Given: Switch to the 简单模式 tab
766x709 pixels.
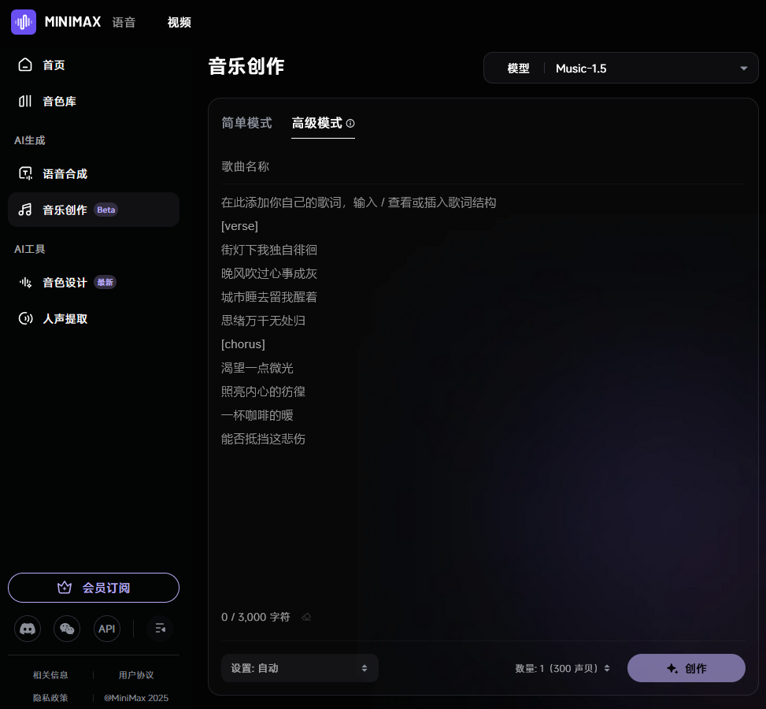Looking at the screenshot, I should tap(246, 123).
